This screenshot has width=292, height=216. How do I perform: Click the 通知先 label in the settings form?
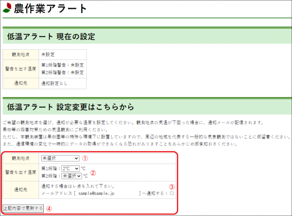coord(21,190)
